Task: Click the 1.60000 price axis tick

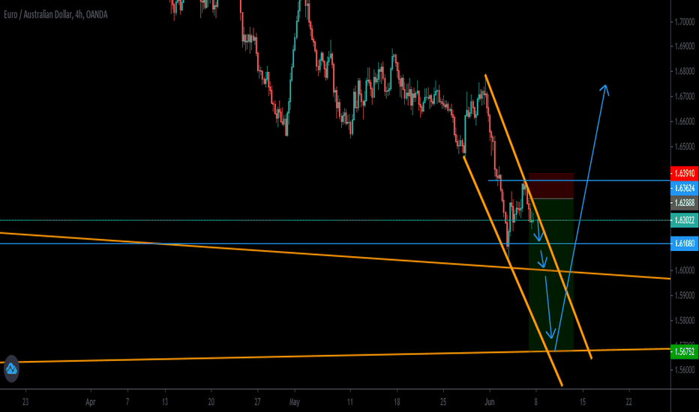Action: tap(684, 270)
